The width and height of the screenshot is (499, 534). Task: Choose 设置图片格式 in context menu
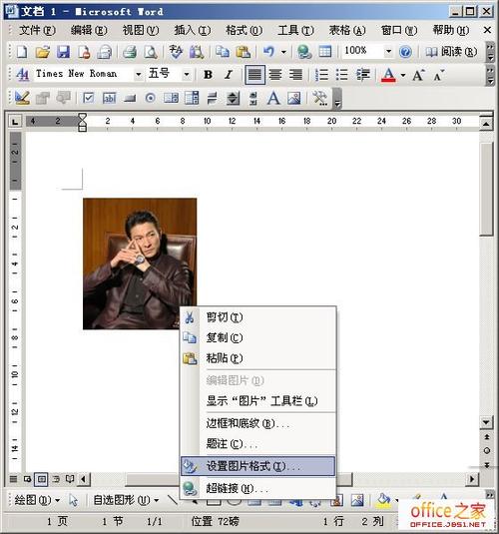point(257,466)
